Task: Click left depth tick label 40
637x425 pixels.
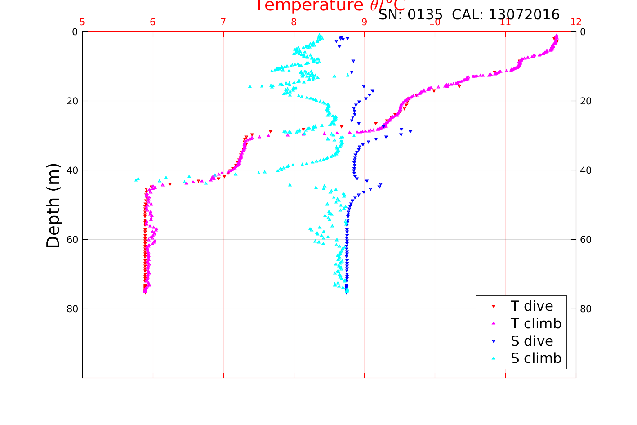Action: pos(72,170)
